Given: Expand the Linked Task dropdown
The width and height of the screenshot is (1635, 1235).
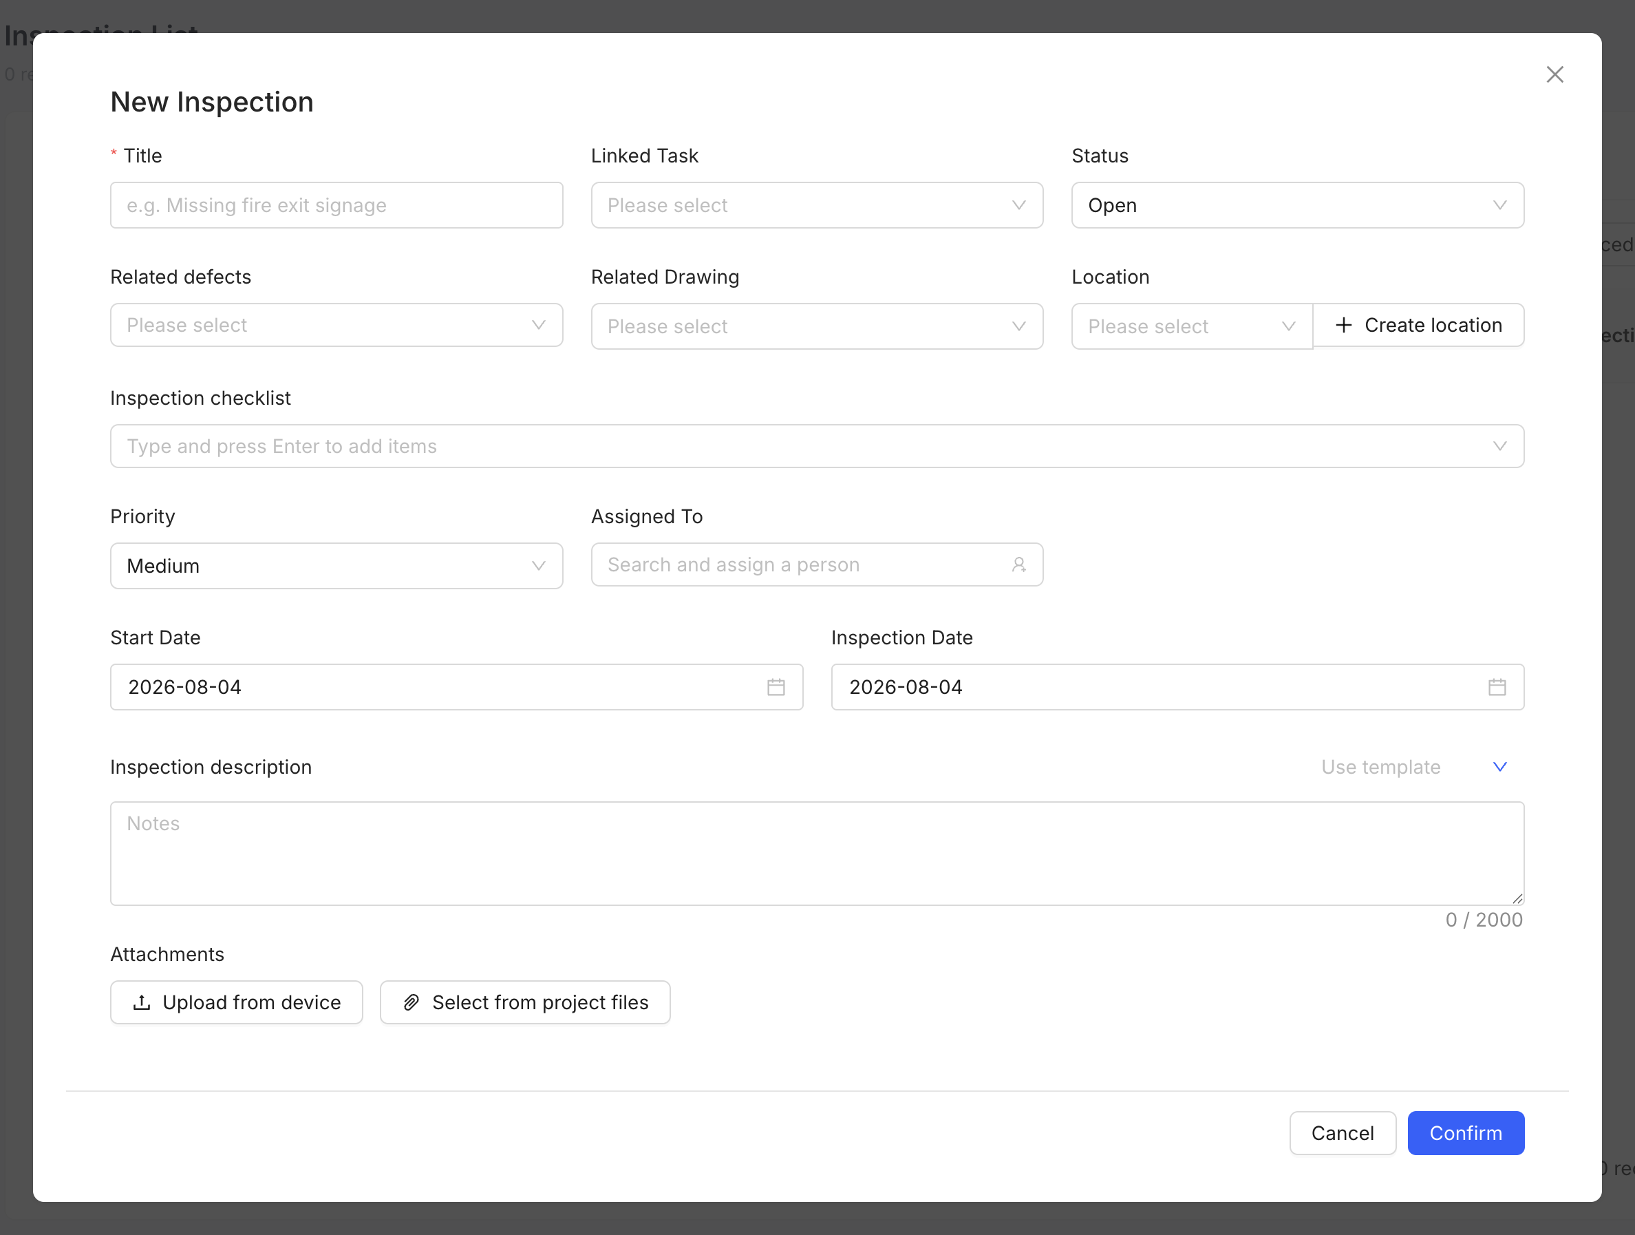Looking at the screenshot, I should pos(817,206).
